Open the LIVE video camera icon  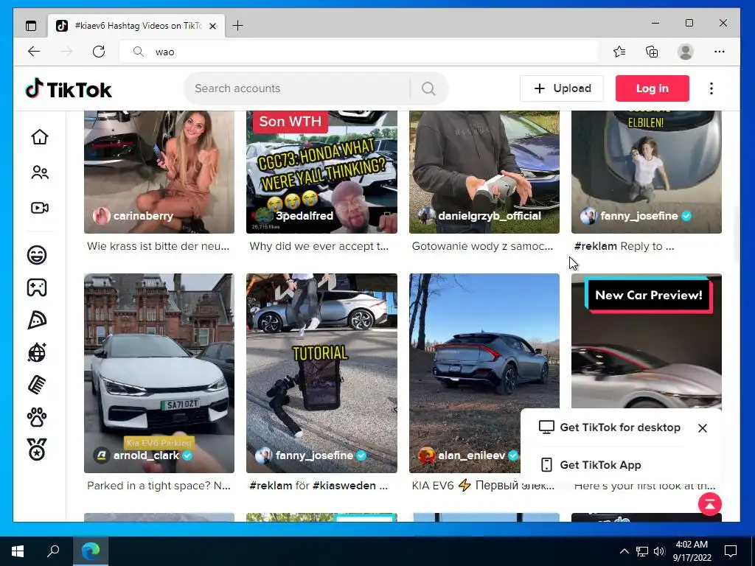coord(40,208)
